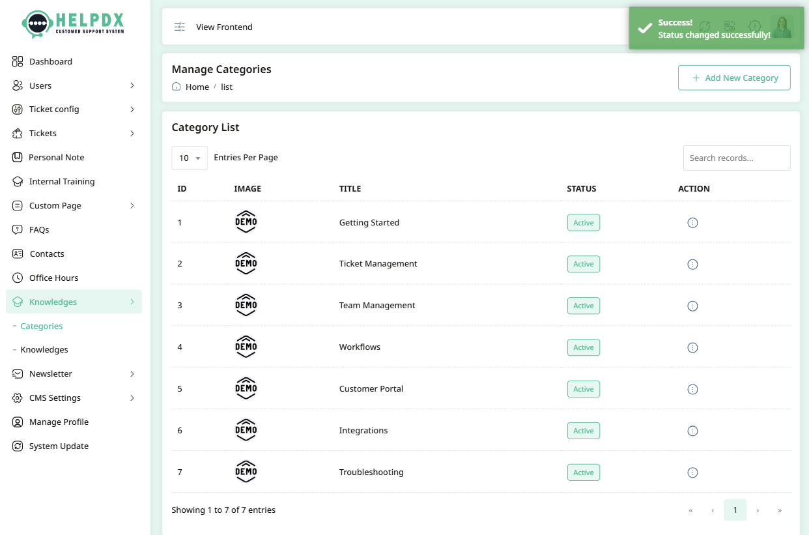Screen dimensions: 809x535
Task: Click the DEMO image for Ticket Management
Action: click(246, 264)
